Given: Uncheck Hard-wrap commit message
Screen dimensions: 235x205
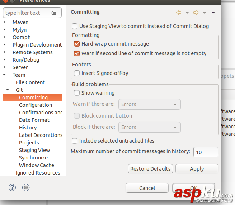Looking at the screenshot, I should [77, 44].
